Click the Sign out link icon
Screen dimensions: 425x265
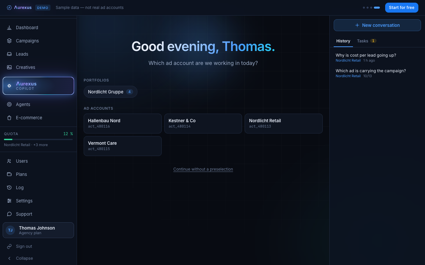[9, 246]
